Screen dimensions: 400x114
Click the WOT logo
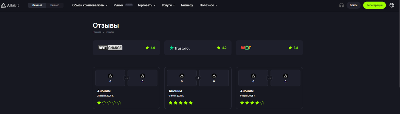(x=246, y=48)
